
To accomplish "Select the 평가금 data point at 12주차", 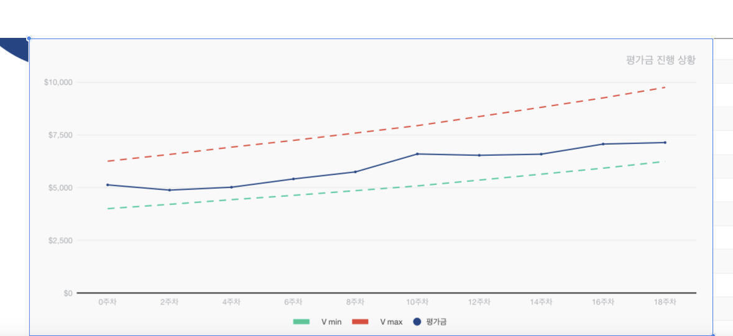I will click(x=479, y=155).
